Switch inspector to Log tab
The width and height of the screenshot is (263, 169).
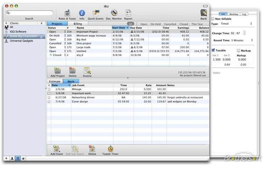(244, 14)
